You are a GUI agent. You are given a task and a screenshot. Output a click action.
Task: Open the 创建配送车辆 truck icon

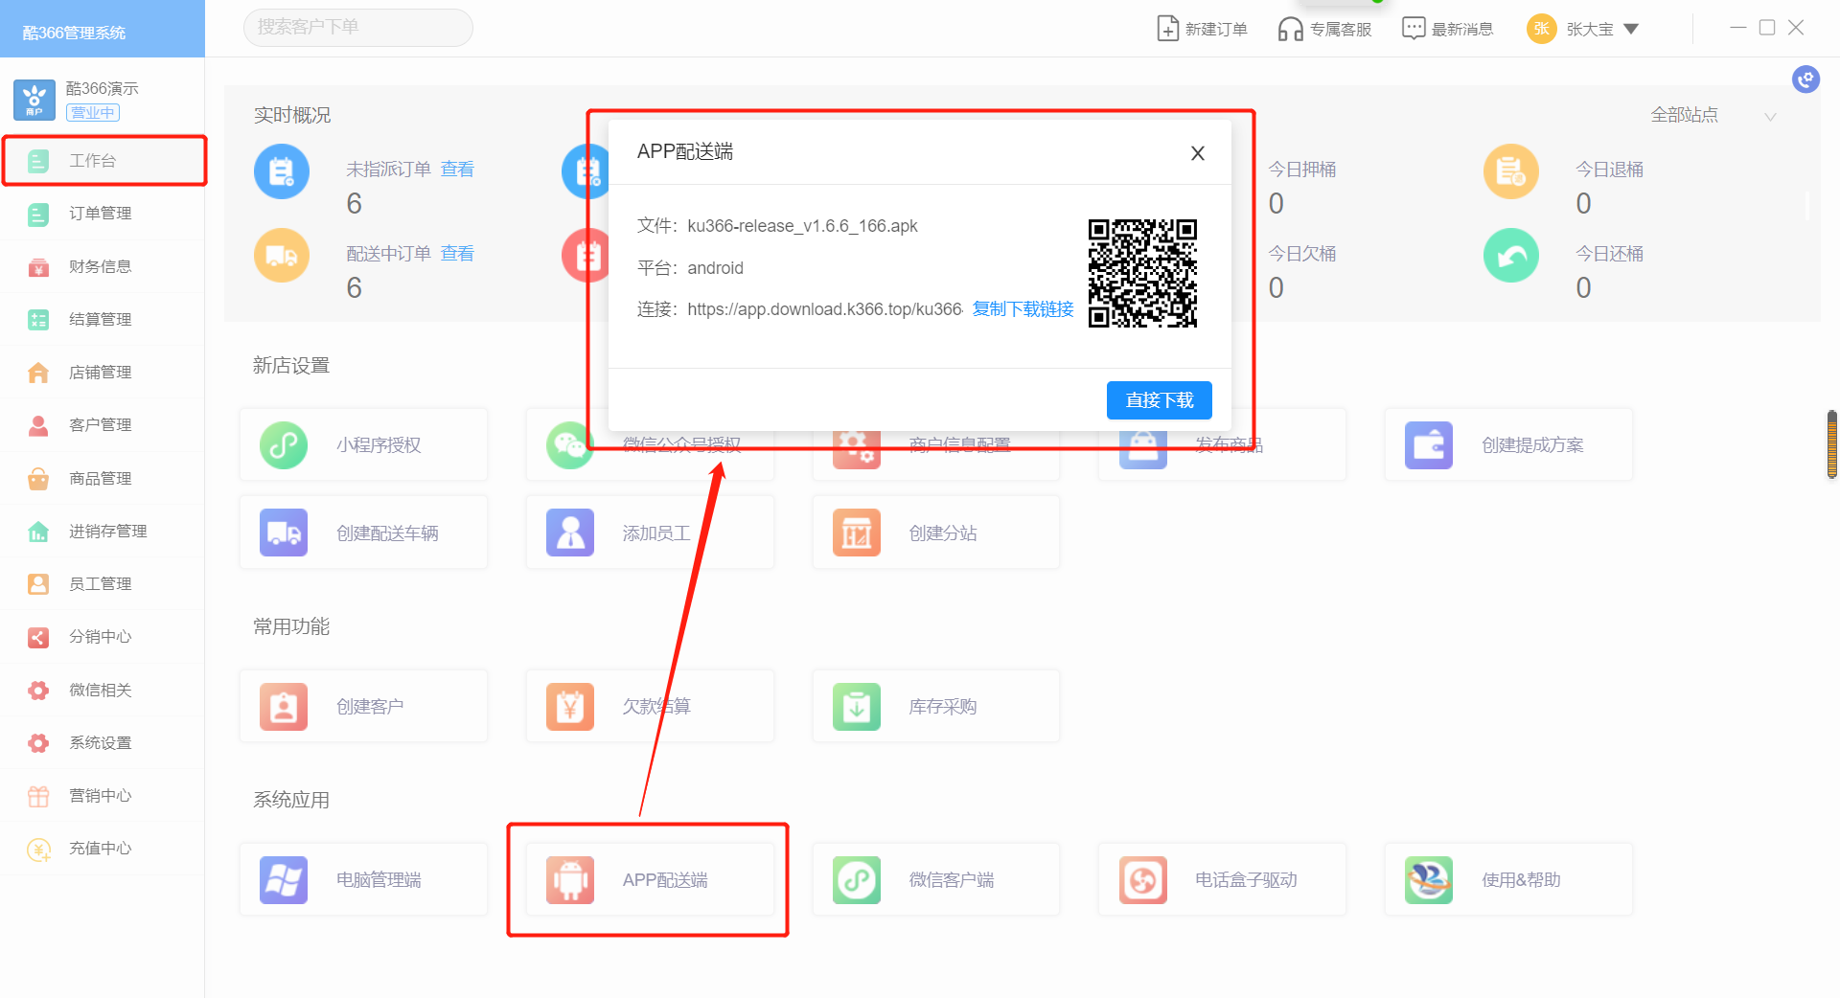[284, 533]
